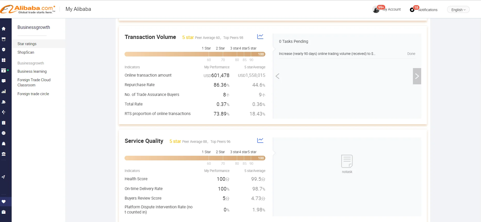Open ShopScan from the side menu
Image resolution: width=481 pixels, height=222 pixels.
[26, 52]
